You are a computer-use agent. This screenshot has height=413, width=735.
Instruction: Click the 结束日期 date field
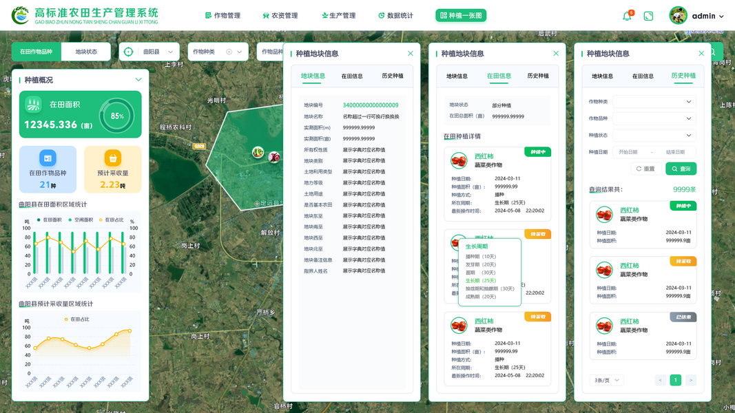click(676, 152)
